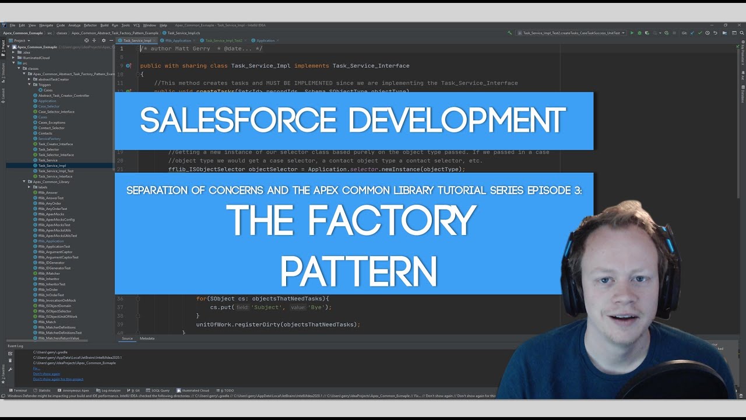Open the VCS menu
746x420 pixels.
pyautogui.click(x=136, y=25)
